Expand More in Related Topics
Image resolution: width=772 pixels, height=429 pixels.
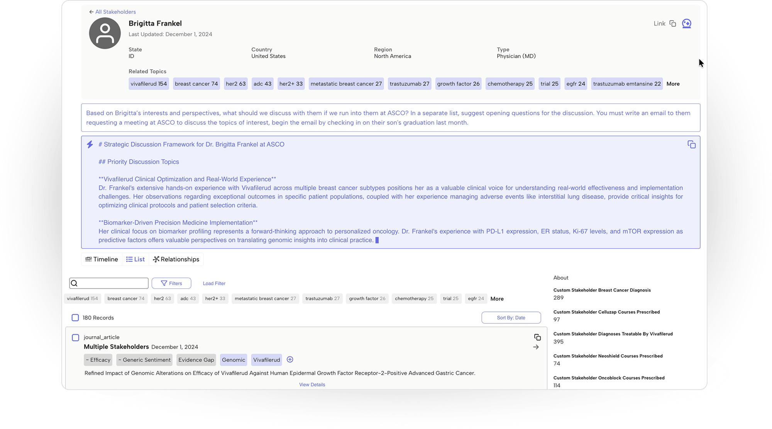673,84
